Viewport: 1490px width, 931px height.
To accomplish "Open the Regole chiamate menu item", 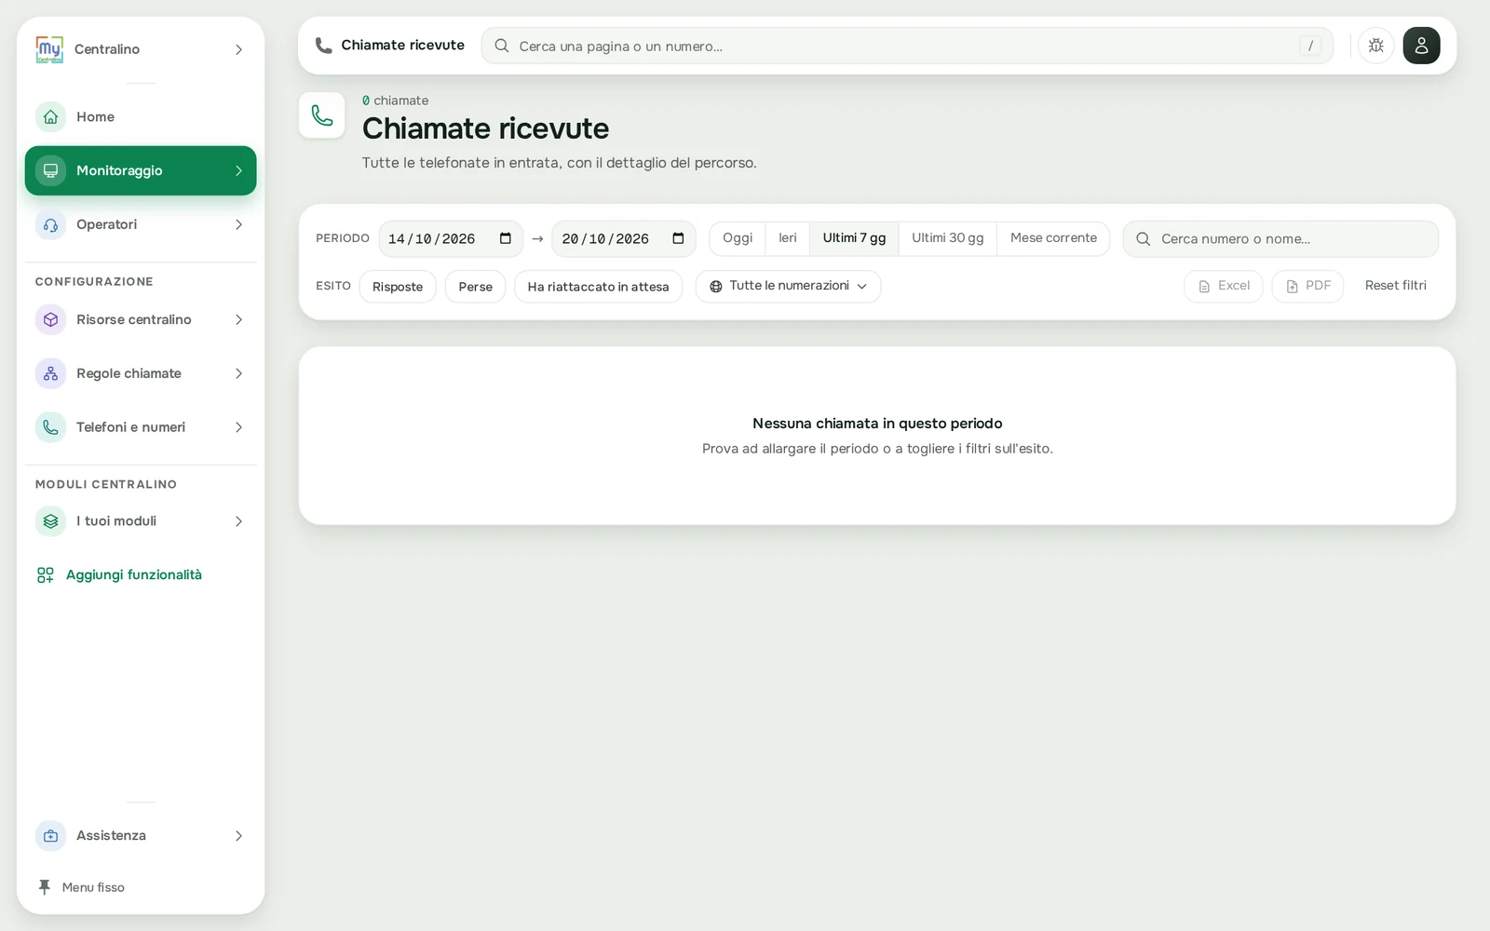I will [x=141, y=373].
